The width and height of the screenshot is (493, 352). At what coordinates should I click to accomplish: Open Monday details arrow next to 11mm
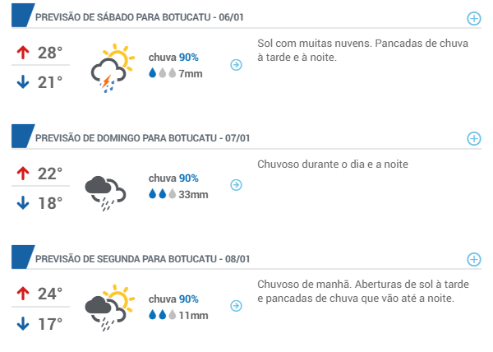(236, 306)
